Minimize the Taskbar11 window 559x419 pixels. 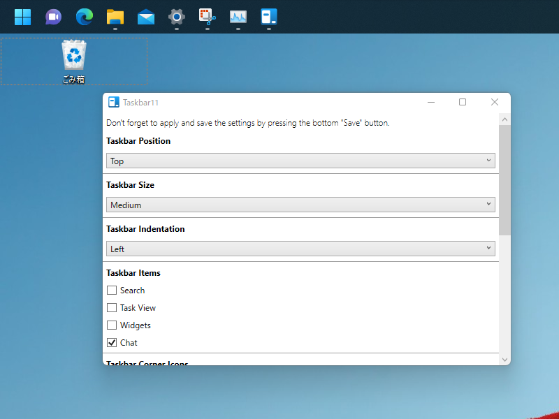pos(430,102)
